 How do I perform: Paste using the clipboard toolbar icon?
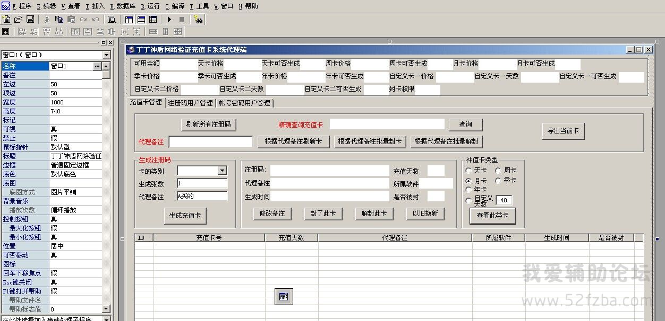click(x=71, y=19)
